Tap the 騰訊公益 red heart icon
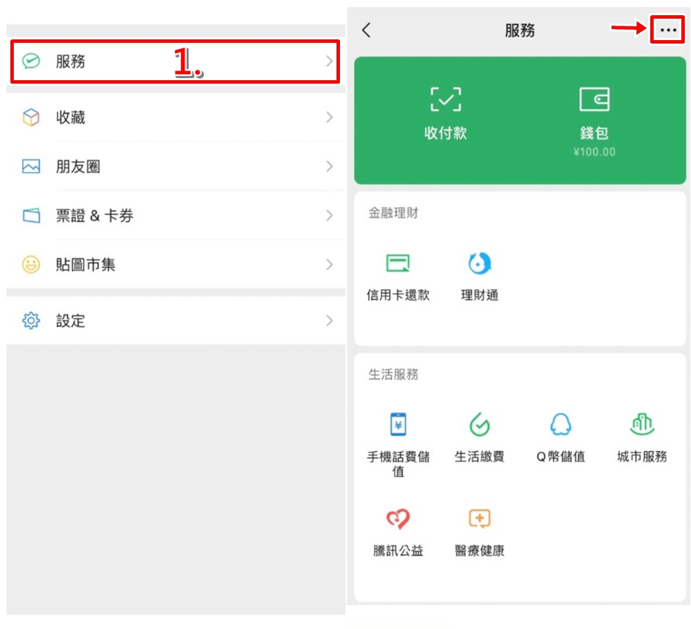Viewport: 691px width, 629px height. [x=398, y=519]
